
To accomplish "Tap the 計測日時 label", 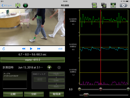I will [x=8, y=68].
